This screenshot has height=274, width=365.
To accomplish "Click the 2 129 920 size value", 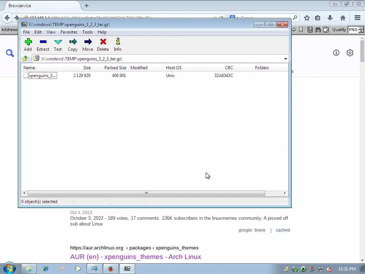I will (x=82, y=76).
